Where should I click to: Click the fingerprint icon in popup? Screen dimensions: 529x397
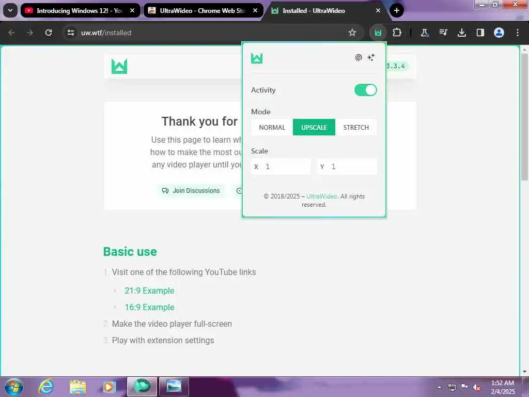[359, 58]
